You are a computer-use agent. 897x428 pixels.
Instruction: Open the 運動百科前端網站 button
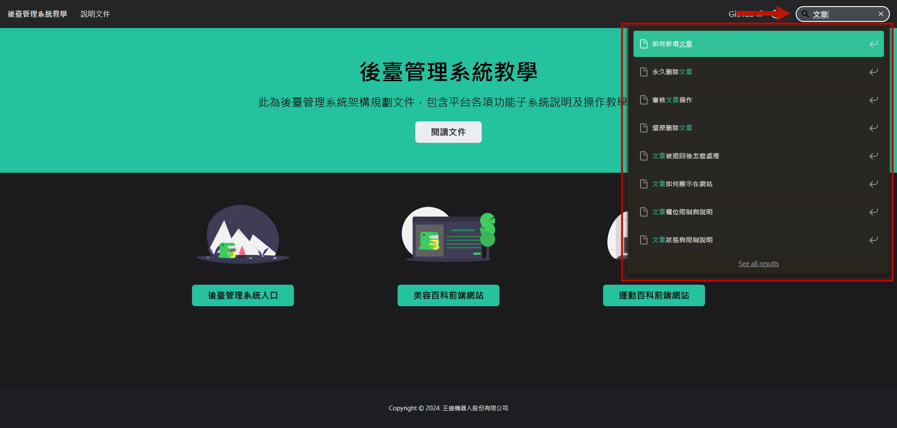pos(654,295)
